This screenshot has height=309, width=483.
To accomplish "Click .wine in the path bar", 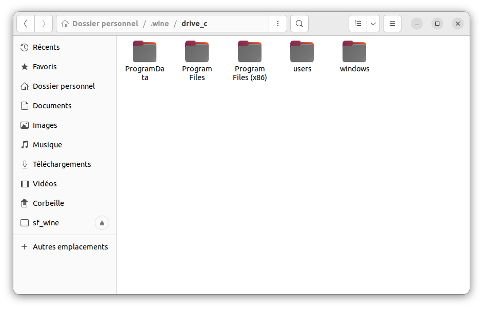I will coord(159,24).
